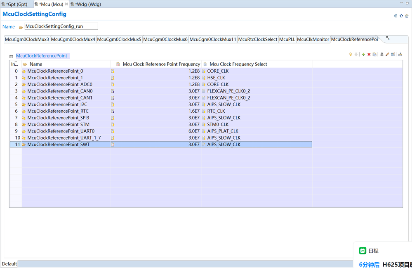Click the icon before HSE_CLK select value
This screenshot has height=268, width=412.
(204, 78)
